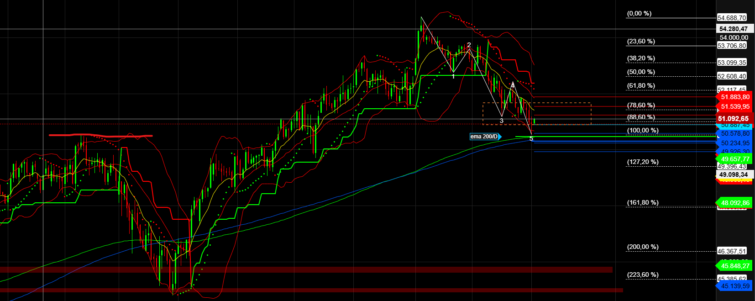Image resolution: width=755 pixels, height=301 pixels.
Task: Click the 54.000,00 price scale value
Action: pyautogui.click(x=734, y=37)
